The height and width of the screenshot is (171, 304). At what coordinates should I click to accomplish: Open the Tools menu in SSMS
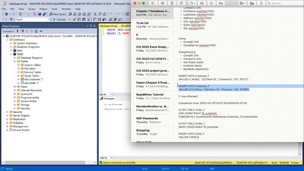[54, 9]
